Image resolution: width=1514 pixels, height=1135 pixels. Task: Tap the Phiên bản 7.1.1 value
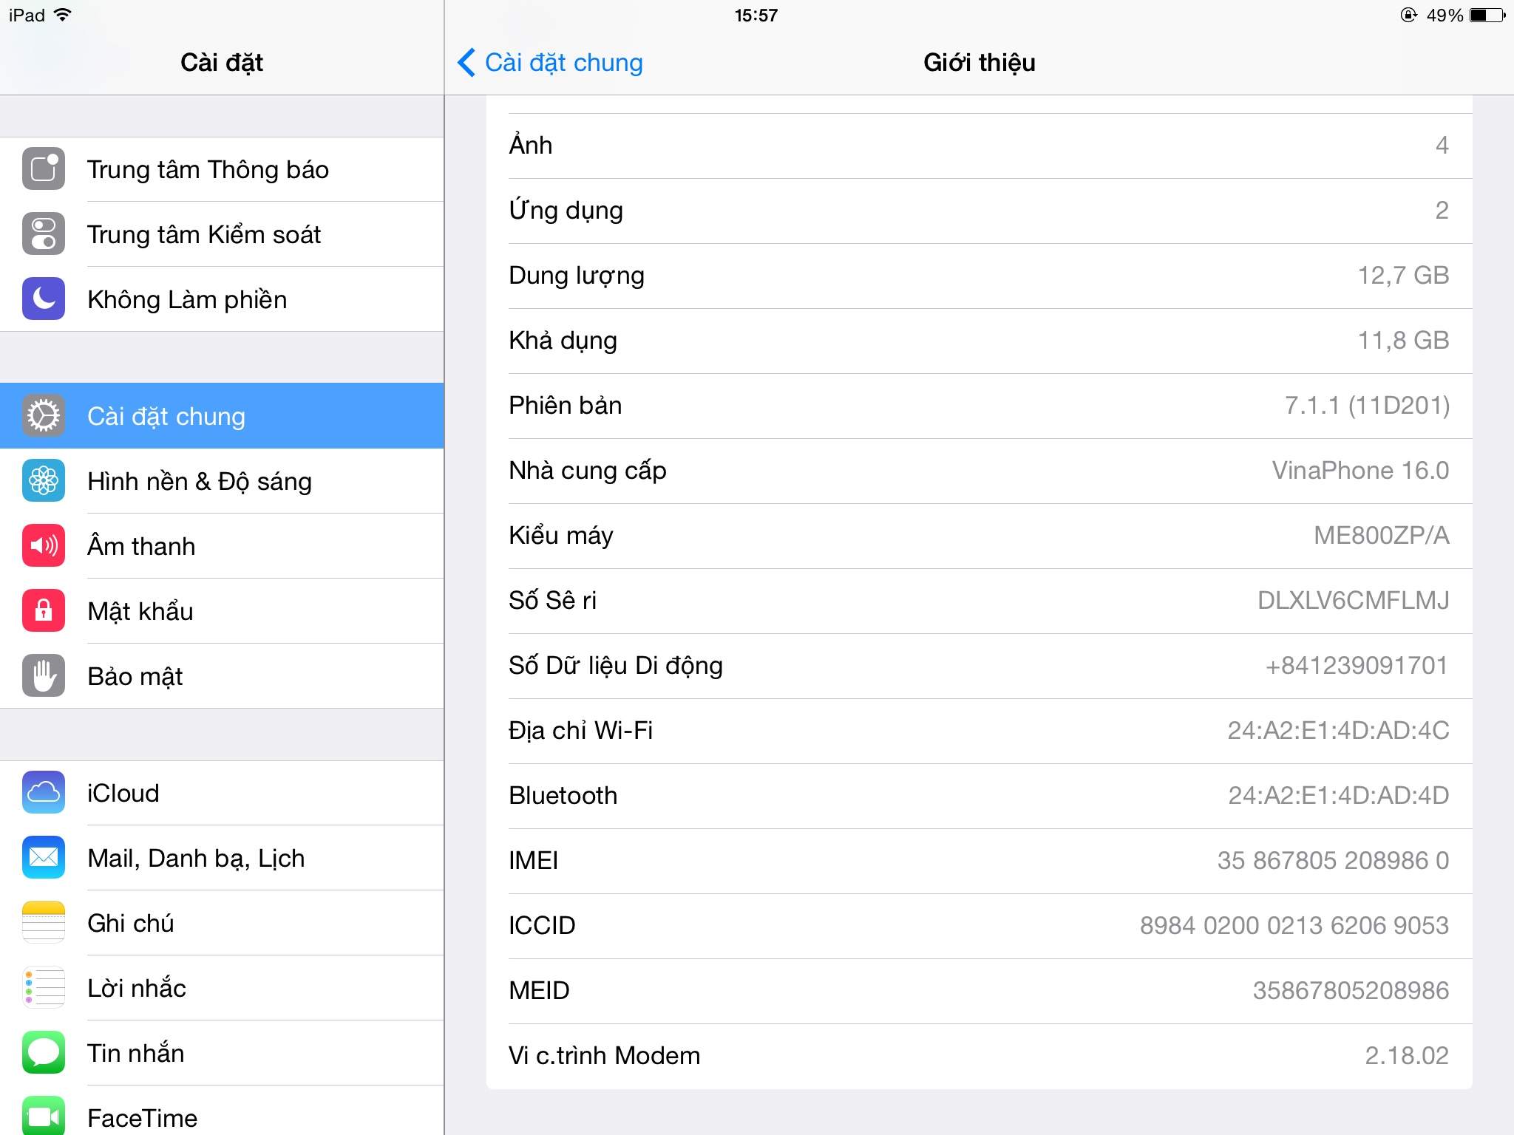(x=1367, y=406)
